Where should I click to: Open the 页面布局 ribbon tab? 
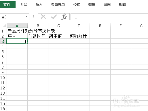click(x=58, y=5)
